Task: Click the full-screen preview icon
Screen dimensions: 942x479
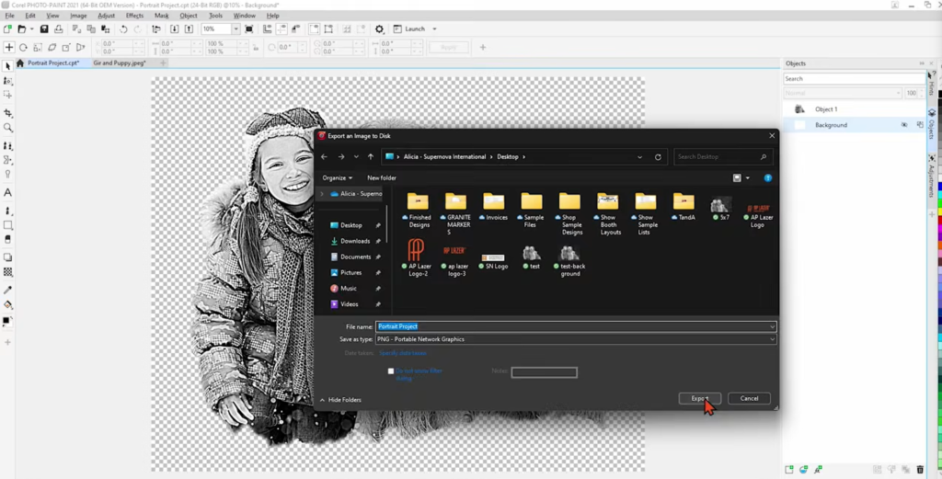Action: pos(249,29)
